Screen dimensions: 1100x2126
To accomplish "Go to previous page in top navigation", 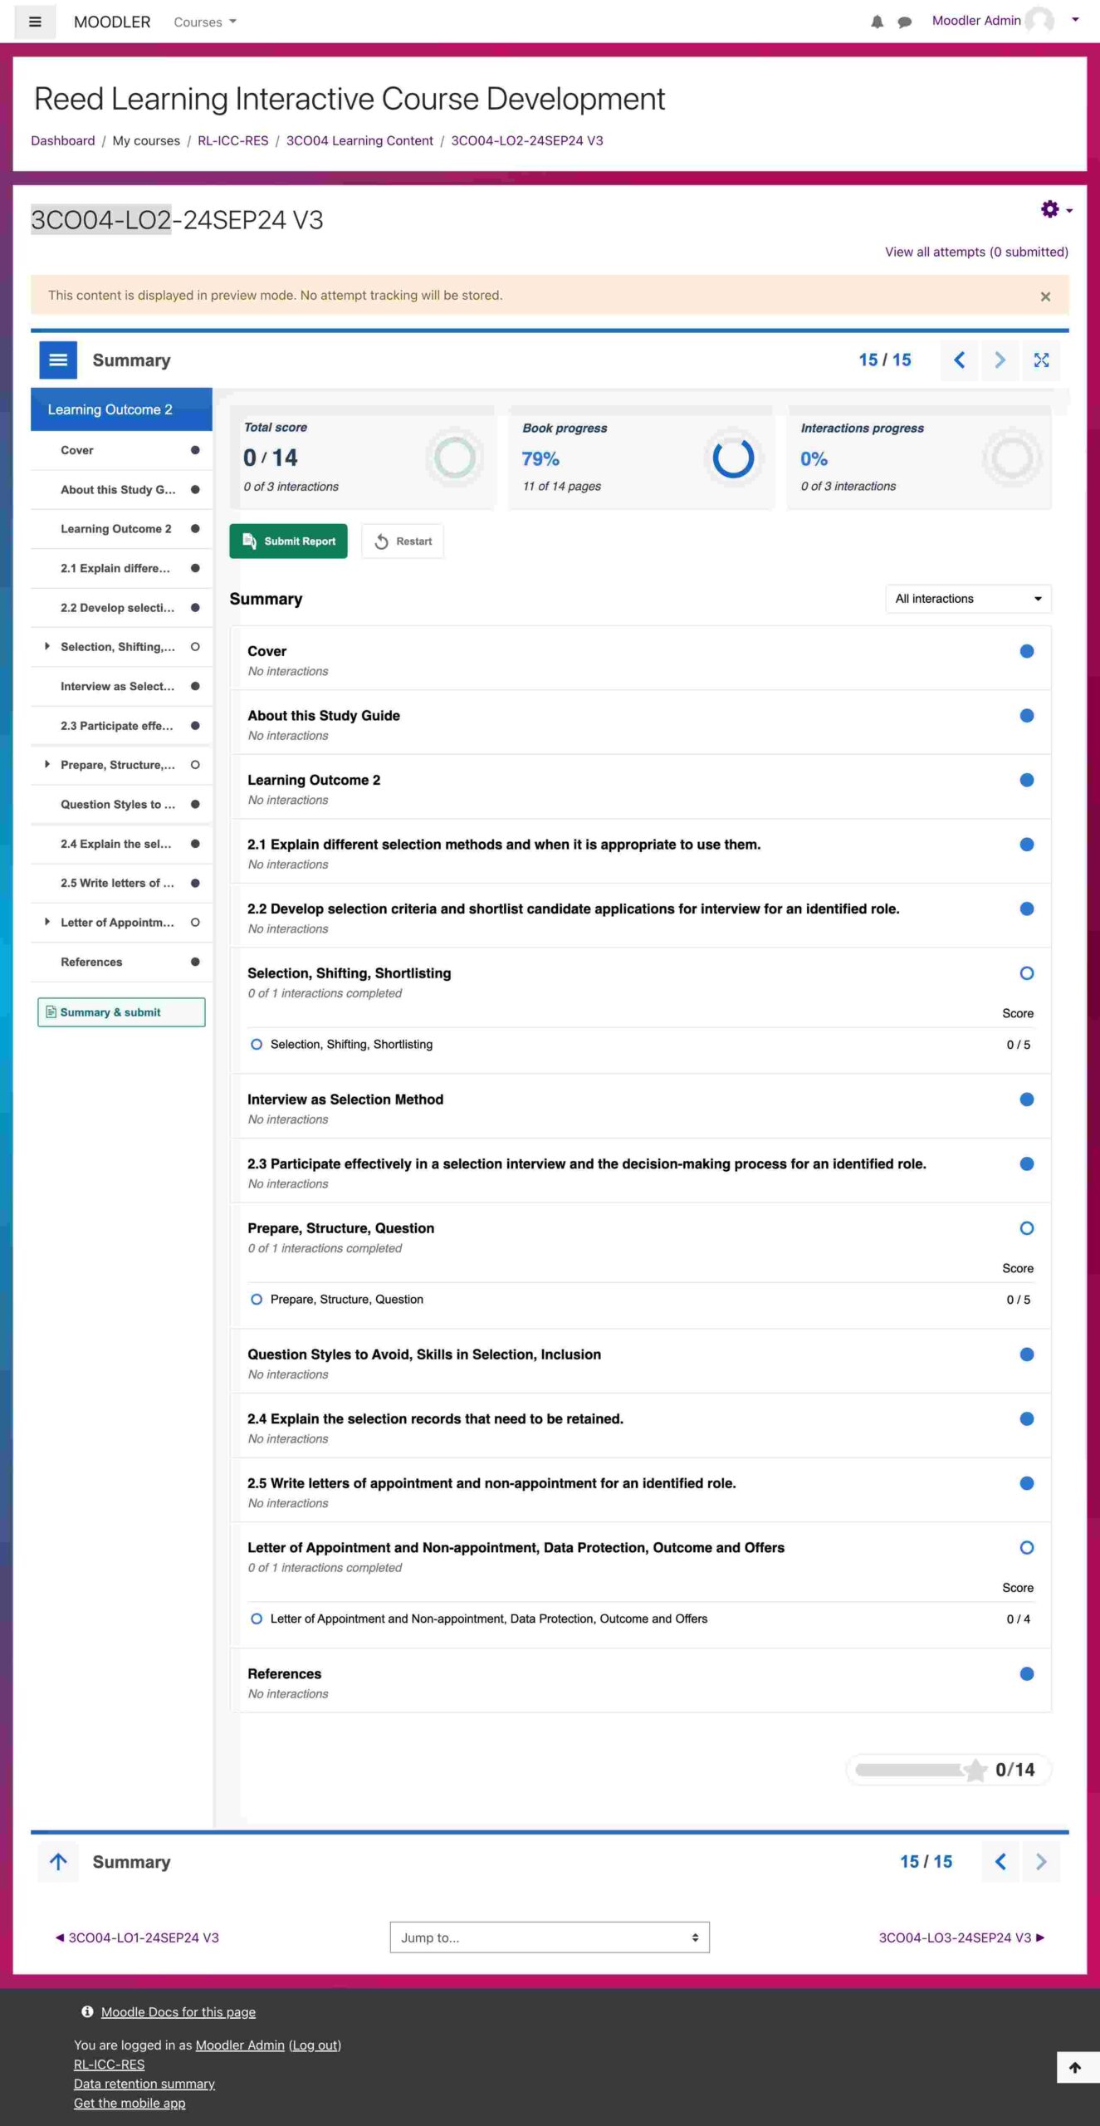I will (x=959, y=360).
